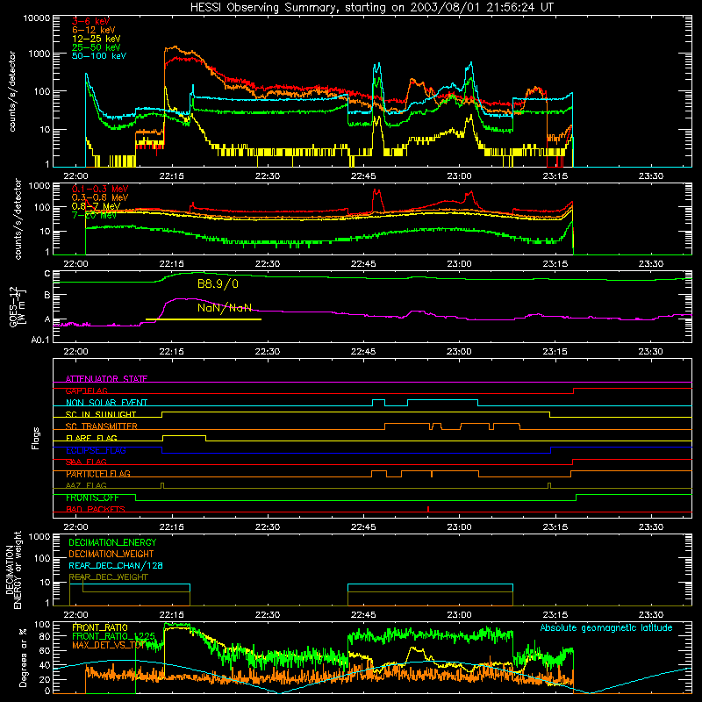Click the 6-12 keV orange peak near 22:15
Screen dimensions: 702x702
click(x=175, y=47)
